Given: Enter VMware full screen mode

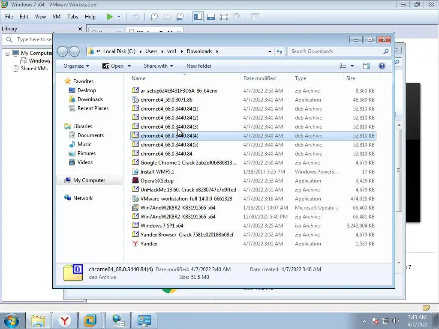Looking at the screenshot, I should coord(224,17).
